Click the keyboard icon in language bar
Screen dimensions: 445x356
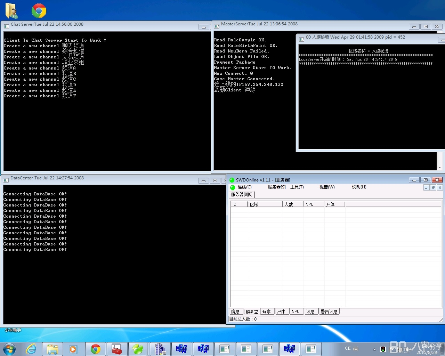356,349
